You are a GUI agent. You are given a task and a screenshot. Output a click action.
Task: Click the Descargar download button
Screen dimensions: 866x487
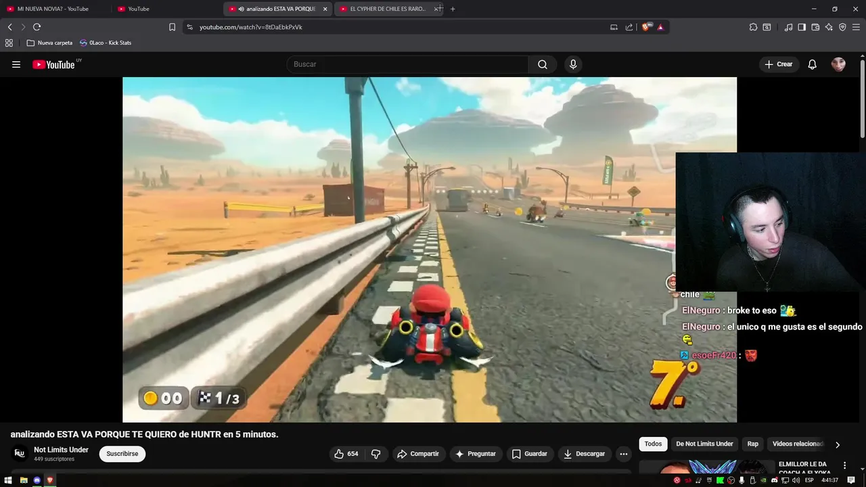pyautogui.click(x=585, y=454)
